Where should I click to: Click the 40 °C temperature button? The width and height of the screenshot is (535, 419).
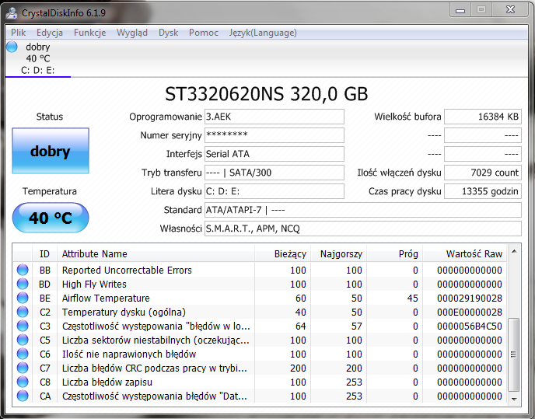(x=51, y=218)
